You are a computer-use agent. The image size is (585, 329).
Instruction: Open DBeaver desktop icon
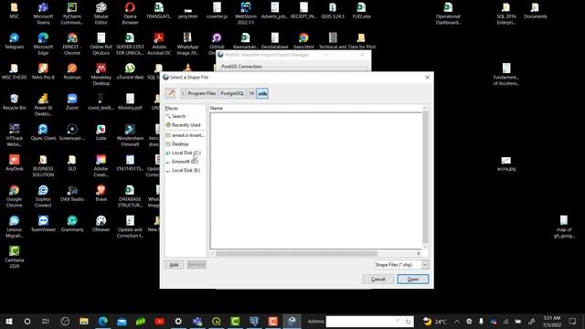coord(101,224)
